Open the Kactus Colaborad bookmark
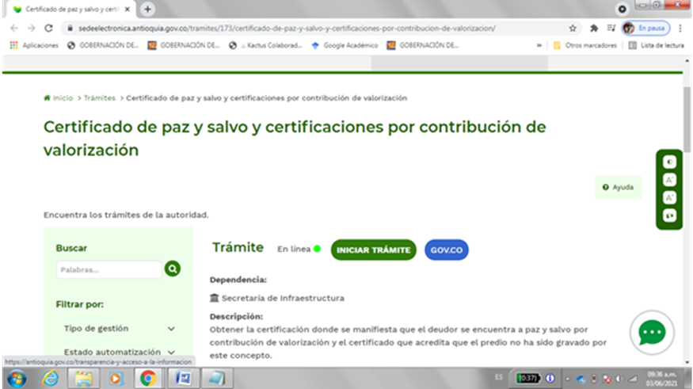The image size is (693, 389). [x=265, y=45]
